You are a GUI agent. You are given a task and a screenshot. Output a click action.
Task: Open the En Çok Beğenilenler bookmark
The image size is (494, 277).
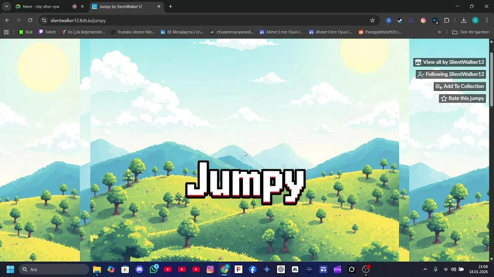[83, 32]
